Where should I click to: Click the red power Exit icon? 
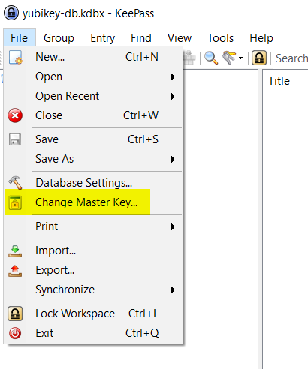point(15,333)
